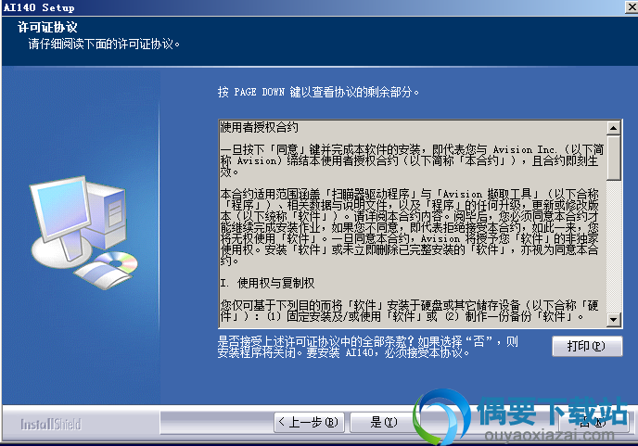Click the 是否接受上述许可证协议 question text
This screenshot has height=446, width=638.
click(368, 347)
